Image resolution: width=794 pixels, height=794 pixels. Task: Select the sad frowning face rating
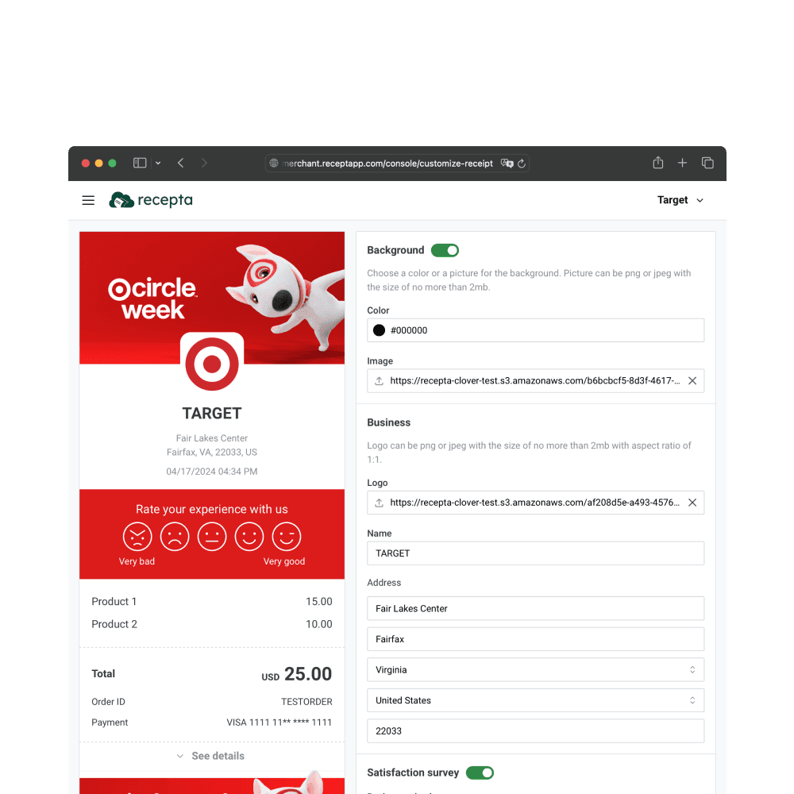[x=175, y=537]
